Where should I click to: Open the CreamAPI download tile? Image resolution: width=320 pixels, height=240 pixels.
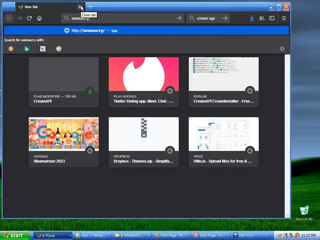pyautogui.click(x=64, y=82)
